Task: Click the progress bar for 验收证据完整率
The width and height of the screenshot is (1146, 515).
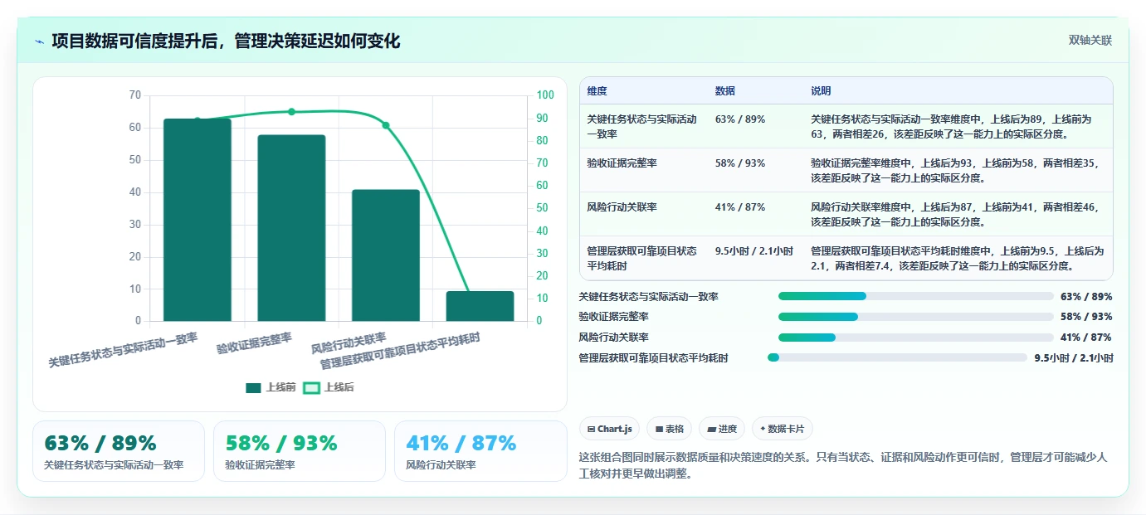Action: 916,317
